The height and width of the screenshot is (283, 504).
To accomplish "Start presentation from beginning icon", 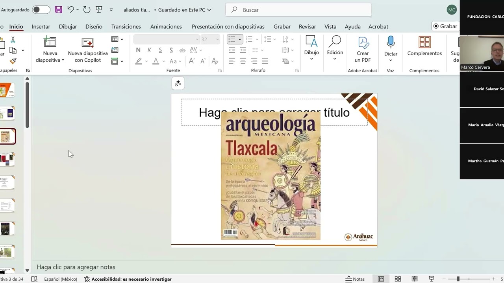I will click(x=99, y=9).
